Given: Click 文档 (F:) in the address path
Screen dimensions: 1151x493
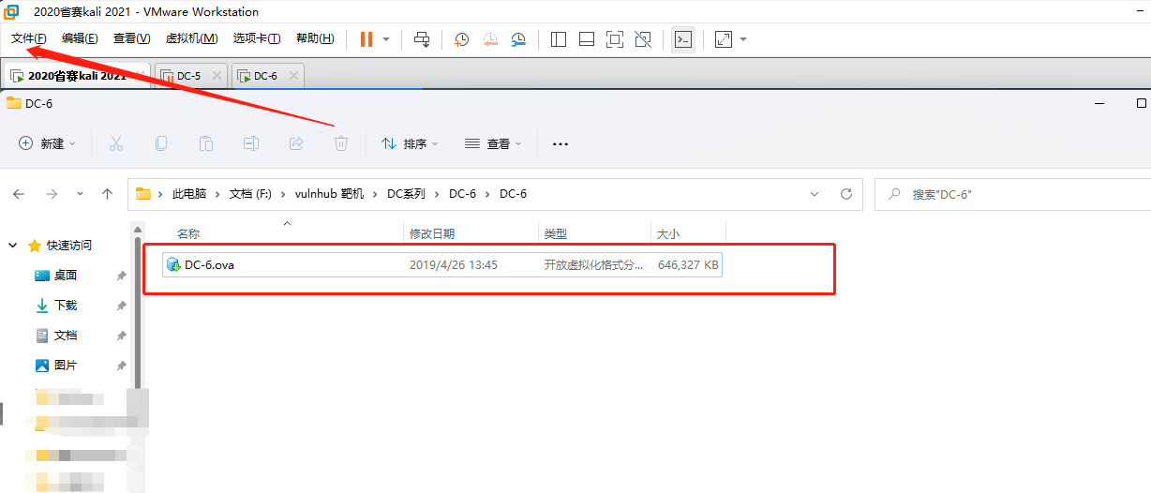Looking at the screenshot, I should click(x=250, y=194).
